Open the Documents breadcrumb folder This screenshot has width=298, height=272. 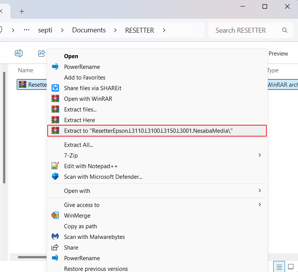(x=89, y=30)
